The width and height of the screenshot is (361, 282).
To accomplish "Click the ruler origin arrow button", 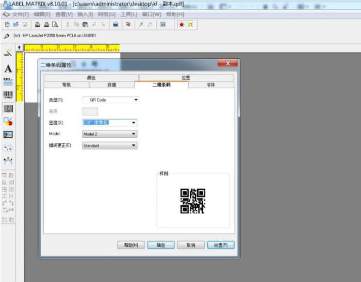I will point(19,47).
